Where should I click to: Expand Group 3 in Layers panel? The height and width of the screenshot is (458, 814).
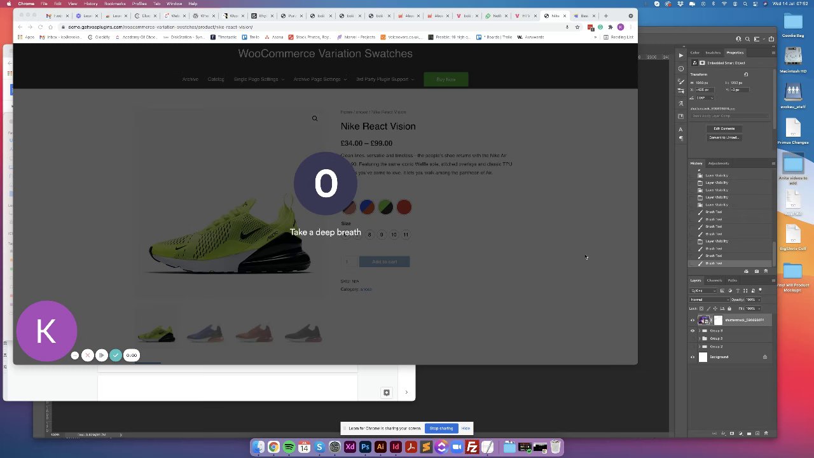pyautogui.click(x=700, y=331)
